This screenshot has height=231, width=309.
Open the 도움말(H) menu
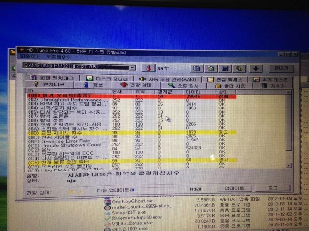coord(57,57)
